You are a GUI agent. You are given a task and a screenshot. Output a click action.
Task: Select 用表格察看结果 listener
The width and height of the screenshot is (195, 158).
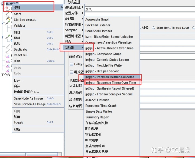(112, 152)
